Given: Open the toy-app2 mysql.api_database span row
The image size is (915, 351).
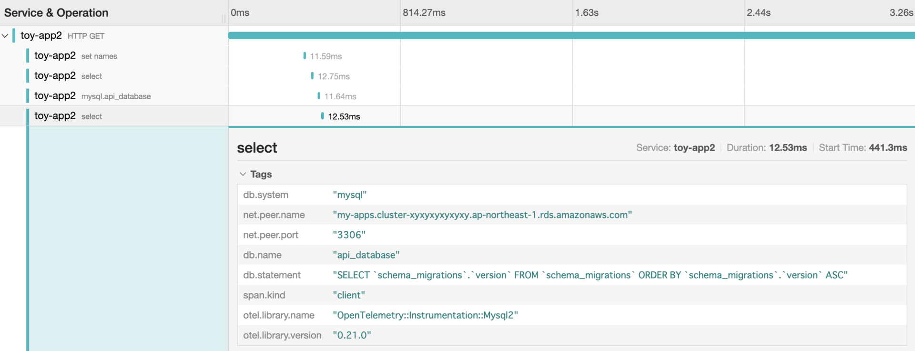Looking at the screenshot, I should pos(92,96).
